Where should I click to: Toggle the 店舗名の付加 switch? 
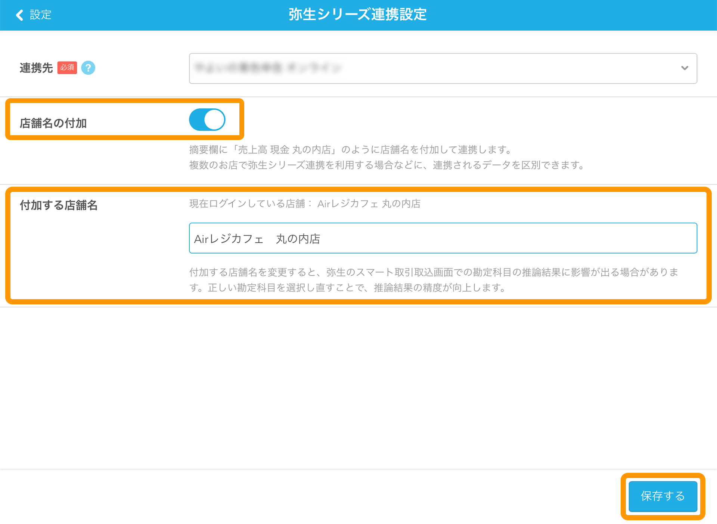point(207,120)
